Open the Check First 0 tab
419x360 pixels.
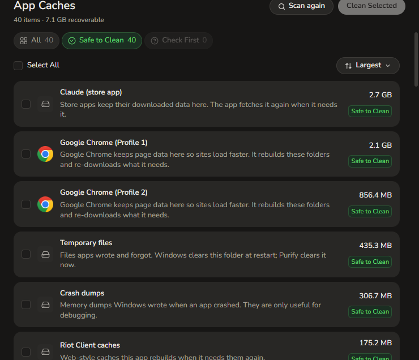pos(178,41)
